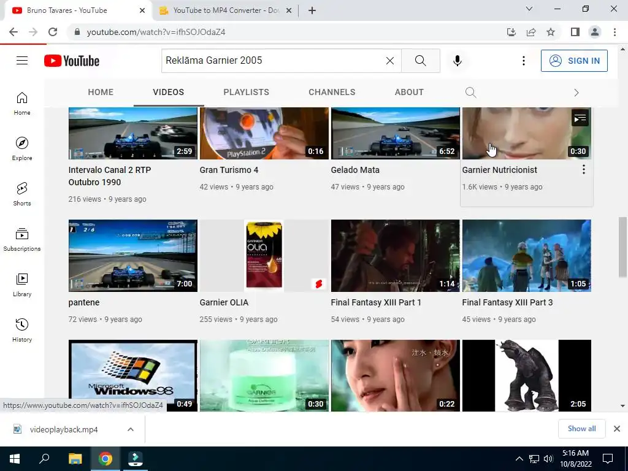Search this channel with magnifier icon

(x=470, y=93)
